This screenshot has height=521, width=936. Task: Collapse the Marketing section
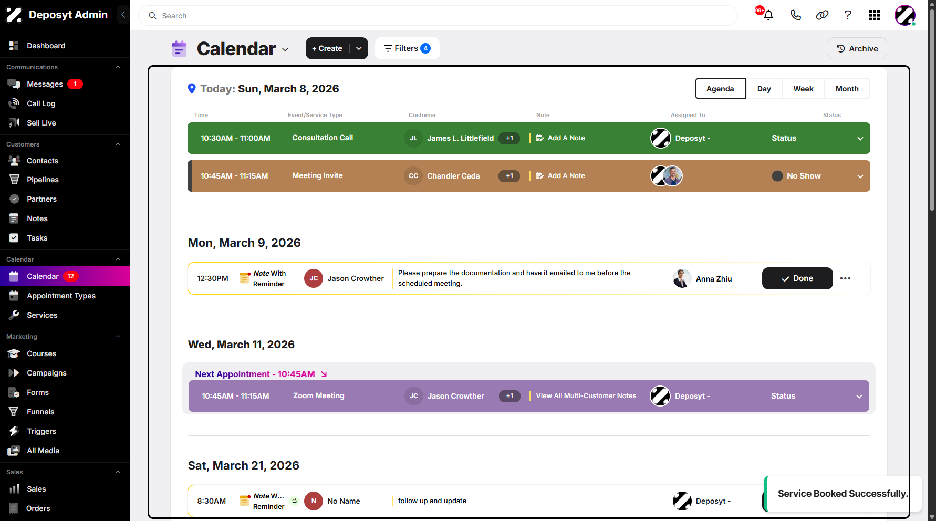pos(118,337)
